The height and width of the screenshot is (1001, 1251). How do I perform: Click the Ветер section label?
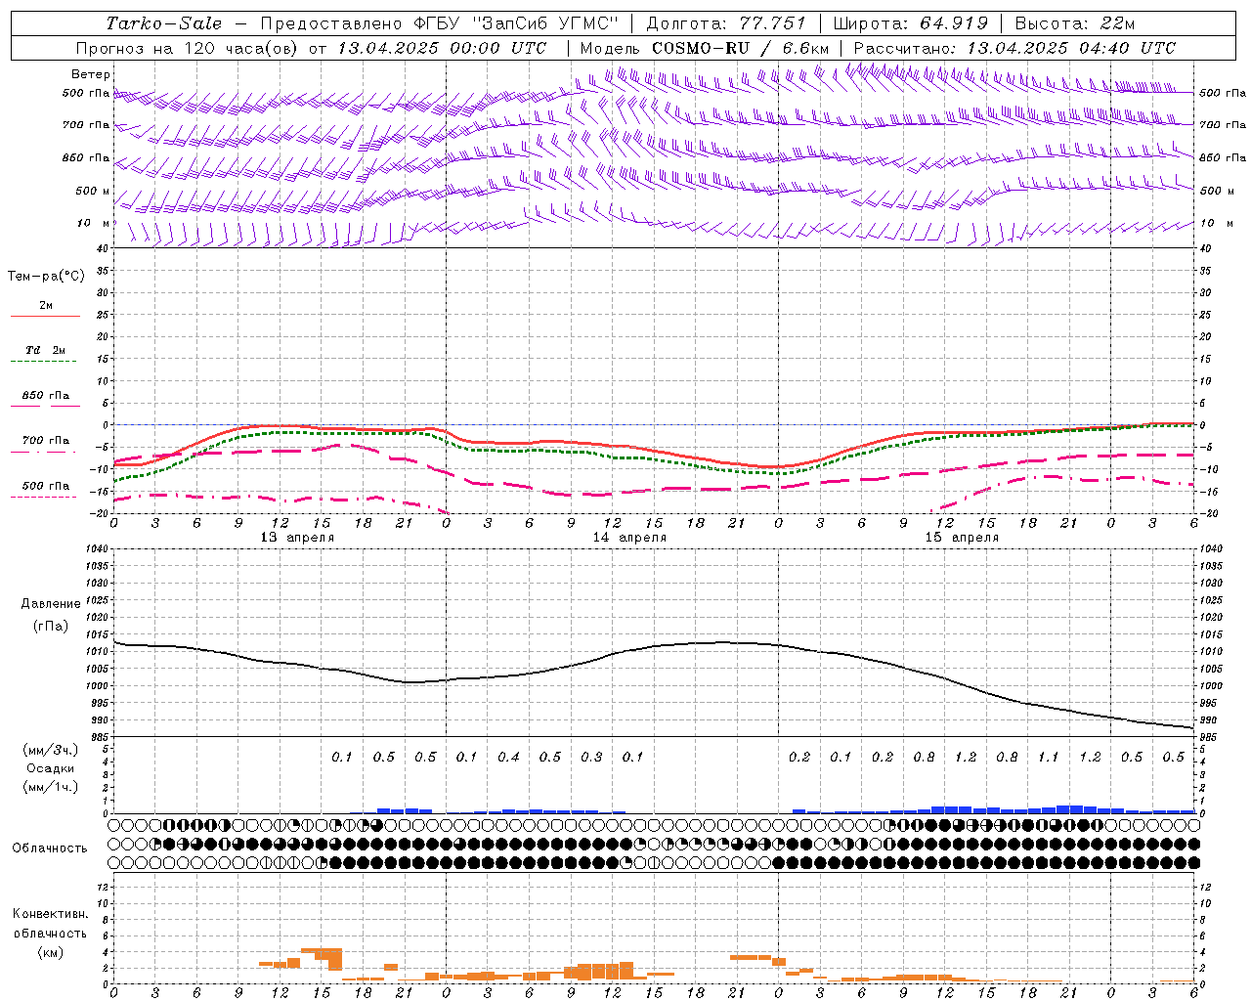coord(91,74)
